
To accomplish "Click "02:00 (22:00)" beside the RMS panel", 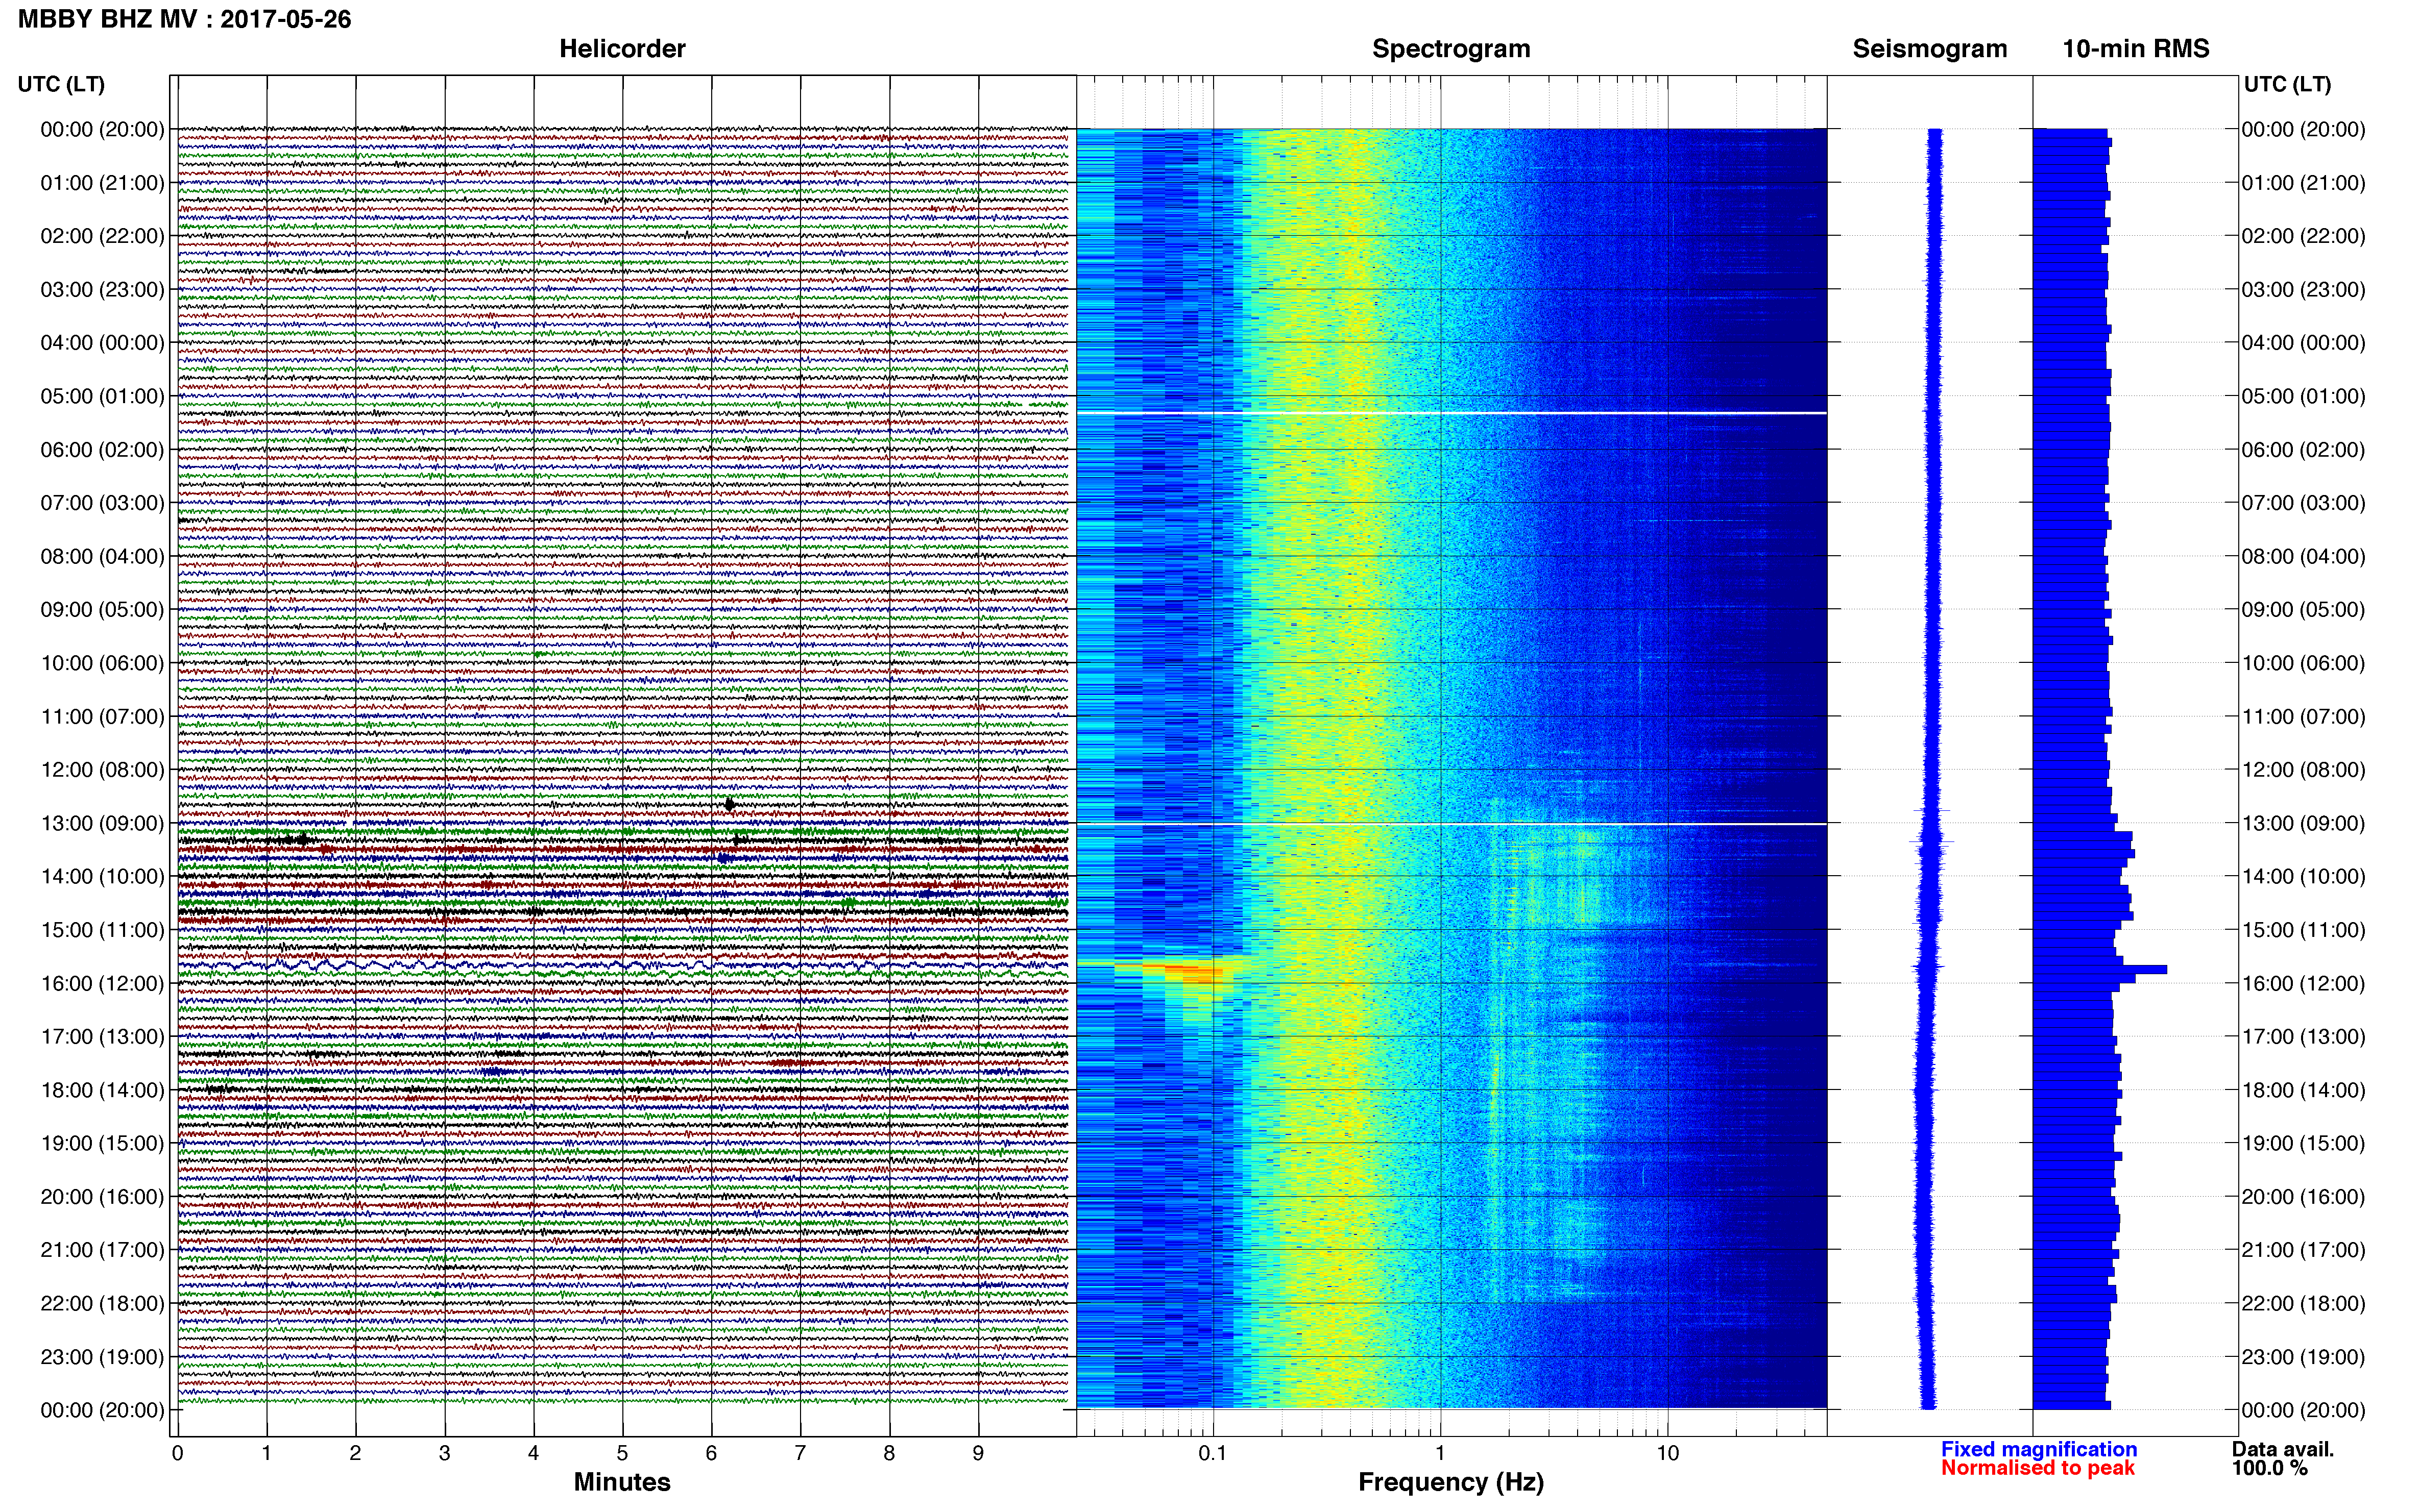I will pos(2303,236).
